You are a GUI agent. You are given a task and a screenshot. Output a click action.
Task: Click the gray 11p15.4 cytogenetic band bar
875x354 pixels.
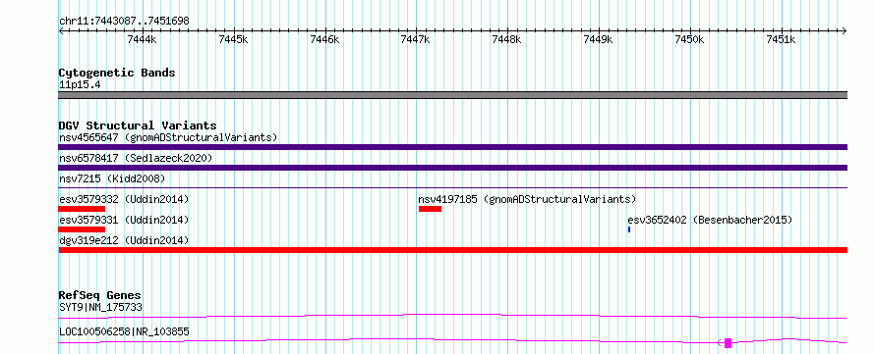[452, 95]
